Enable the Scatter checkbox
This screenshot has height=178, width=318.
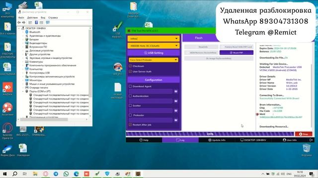tap(130, 105)
